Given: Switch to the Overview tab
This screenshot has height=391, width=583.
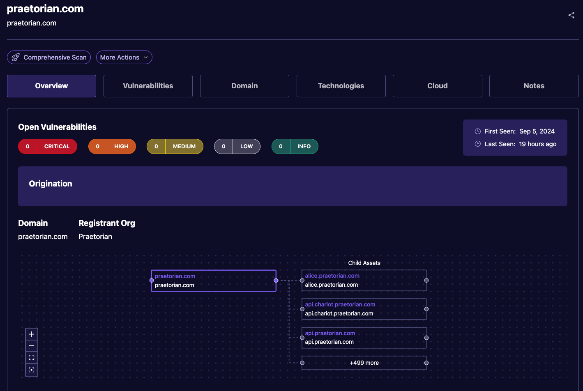Looking at the screenshot, I should pos(51,86).
